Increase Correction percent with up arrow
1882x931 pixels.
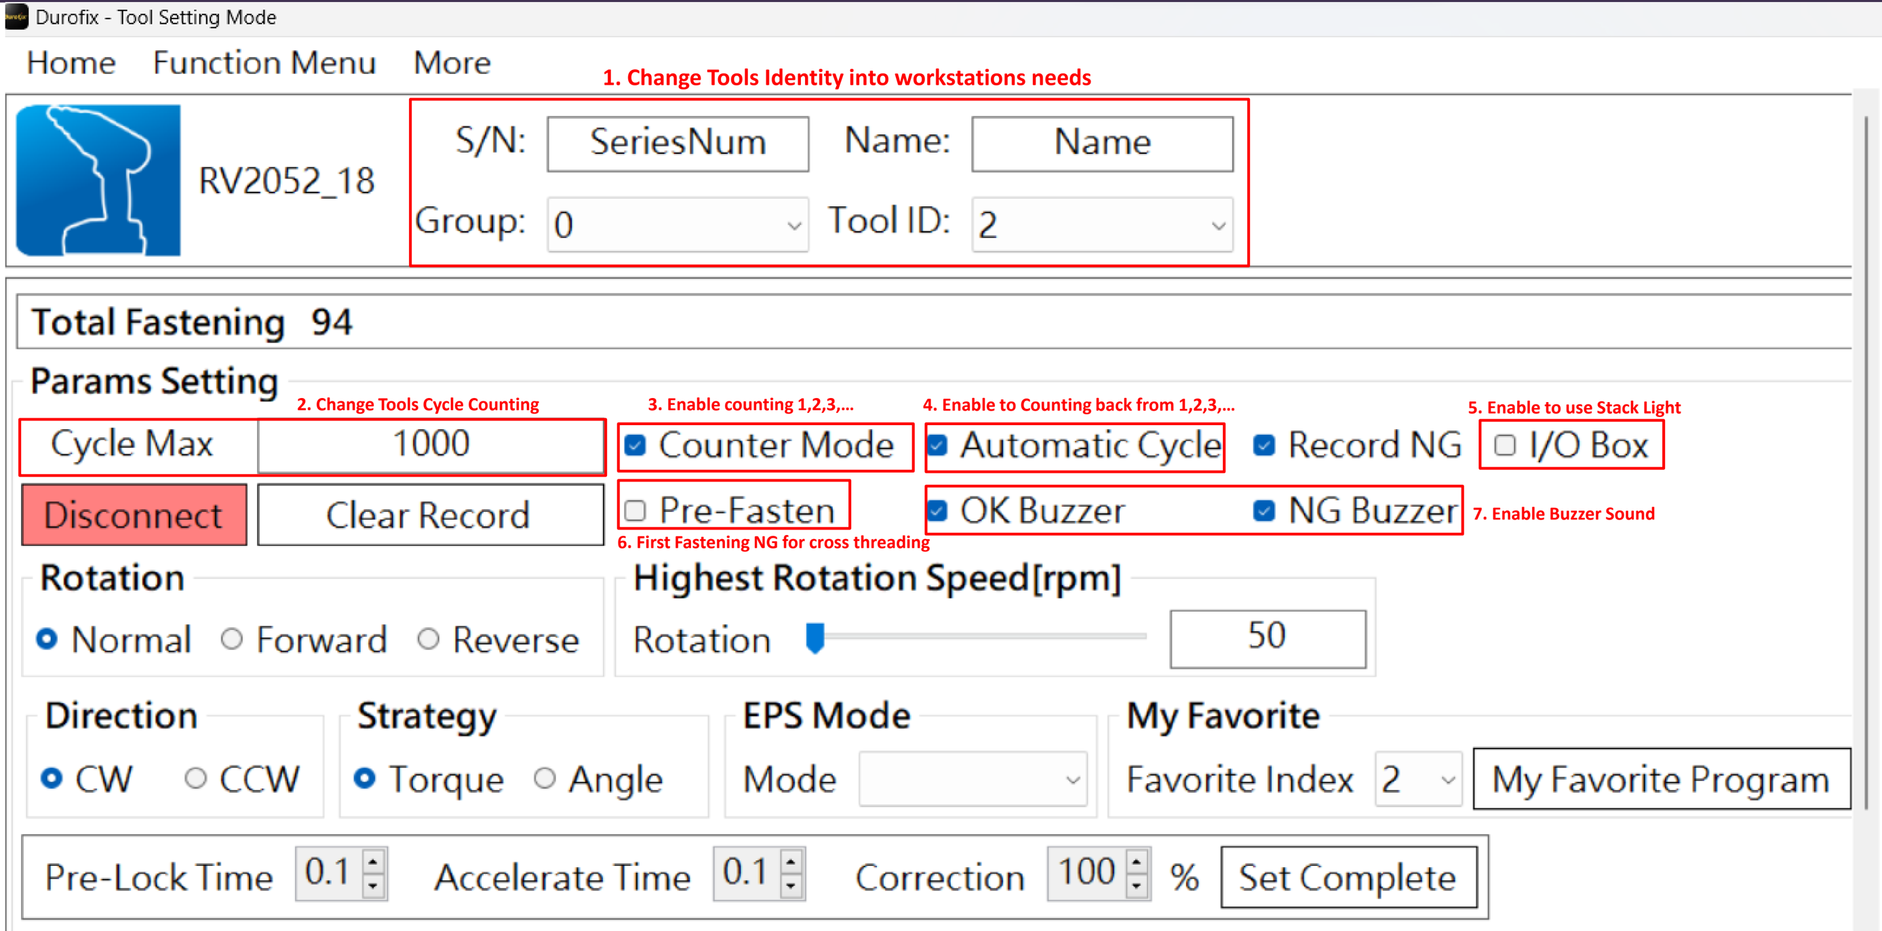(x=1136, y=863)
